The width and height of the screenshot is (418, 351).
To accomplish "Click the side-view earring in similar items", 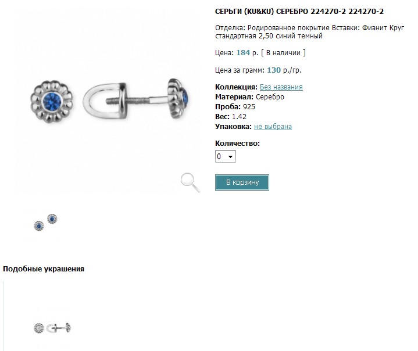I will coord(59,328).
